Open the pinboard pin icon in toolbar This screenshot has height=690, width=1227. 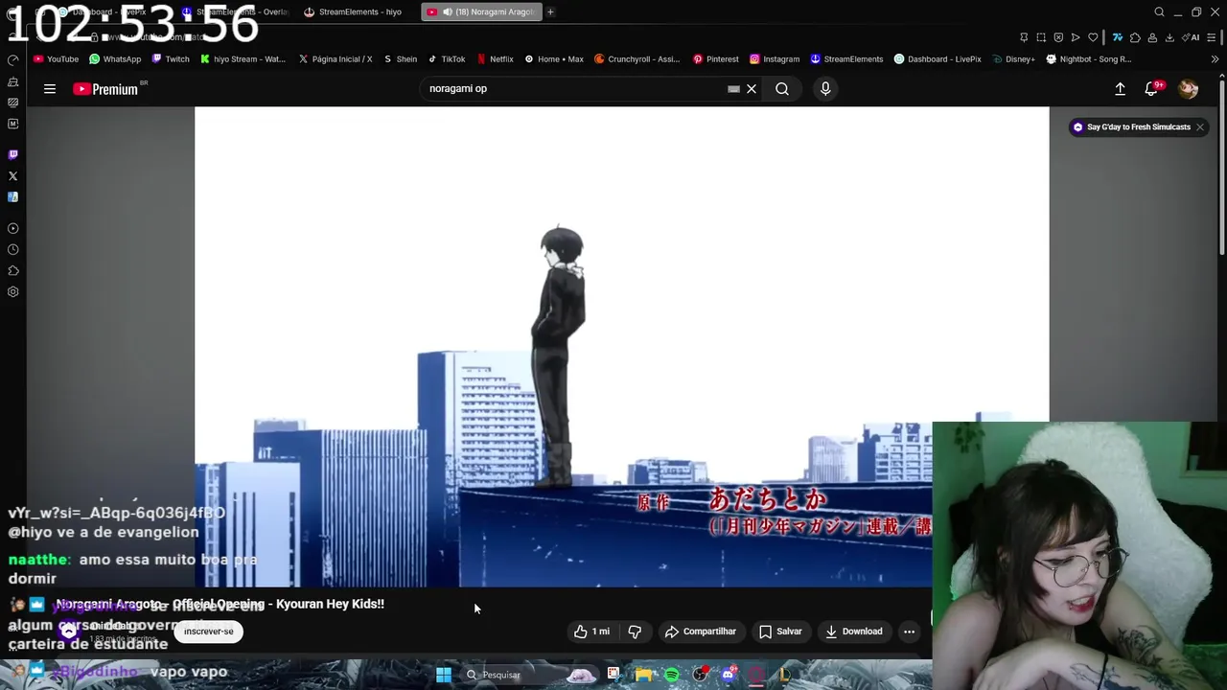(x=1024, y=37)
